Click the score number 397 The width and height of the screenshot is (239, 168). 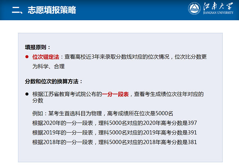(192, 123)
